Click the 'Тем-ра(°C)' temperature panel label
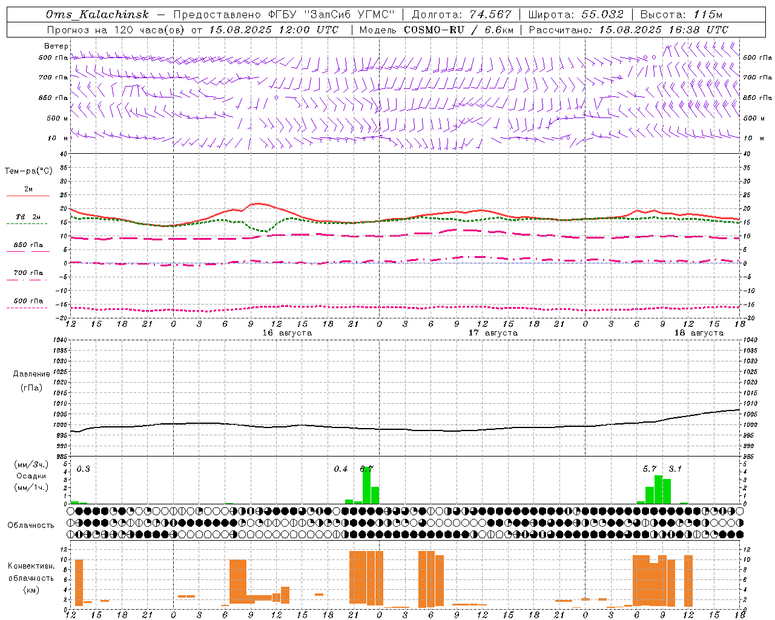775x620 pixels. [x=28, y=171]
